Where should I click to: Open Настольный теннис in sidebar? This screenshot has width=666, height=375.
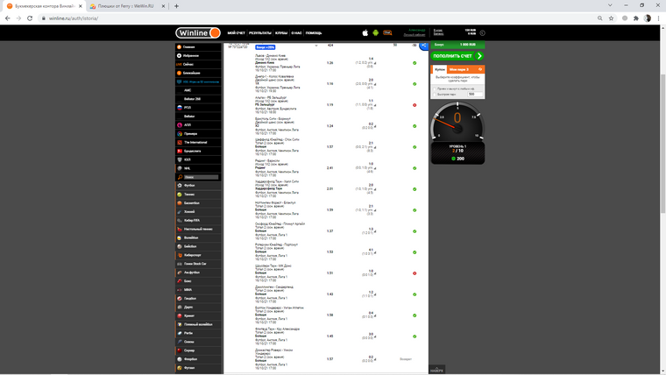click(198, 229)
